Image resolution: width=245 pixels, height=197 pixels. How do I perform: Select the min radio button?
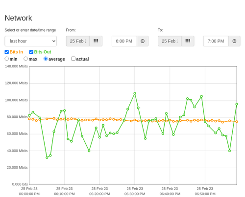tap(7, 59)
